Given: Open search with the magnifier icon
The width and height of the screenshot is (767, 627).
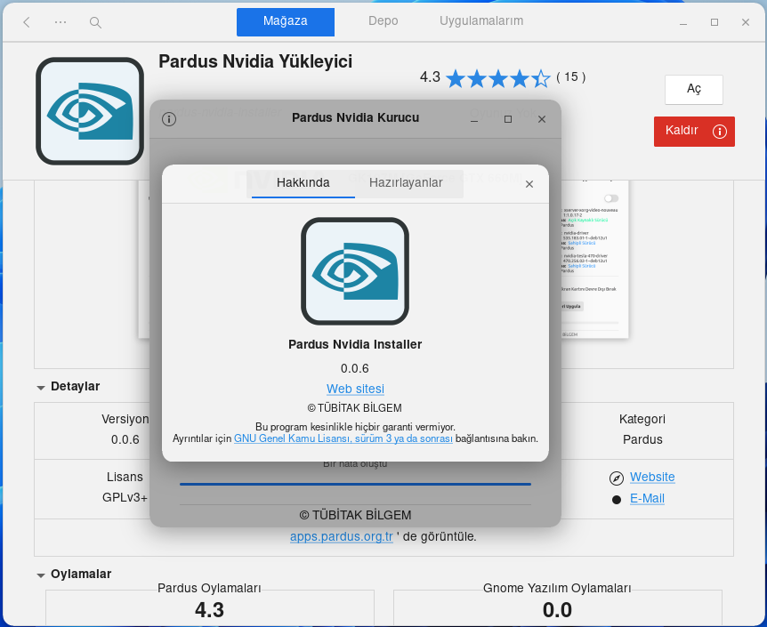Looking at the screenshot, I should pyautogui.click(x=95, y=22).
